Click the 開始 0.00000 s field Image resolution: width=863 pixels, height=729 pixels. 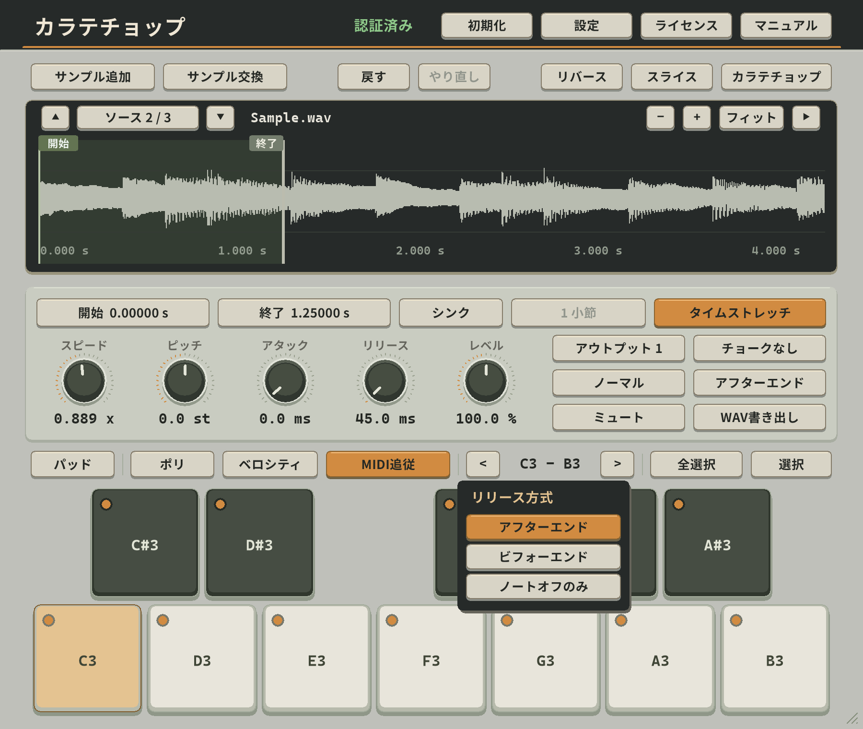123,313
